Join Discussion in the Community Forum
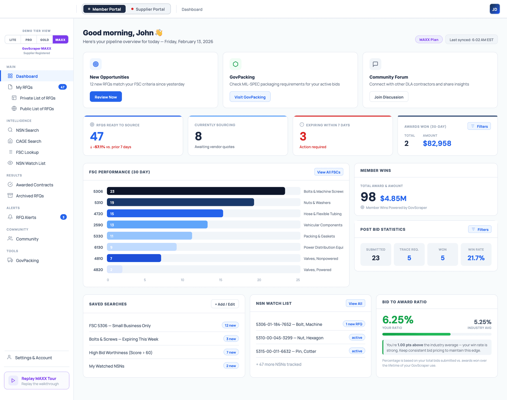This screenshot has width=507, height=400. (x=389, y=97)
